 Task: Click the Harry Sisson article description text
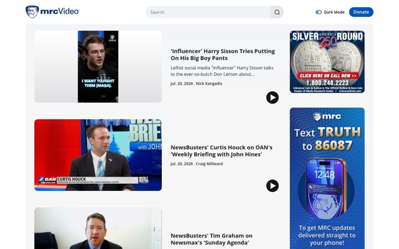[x=222, y=71]
